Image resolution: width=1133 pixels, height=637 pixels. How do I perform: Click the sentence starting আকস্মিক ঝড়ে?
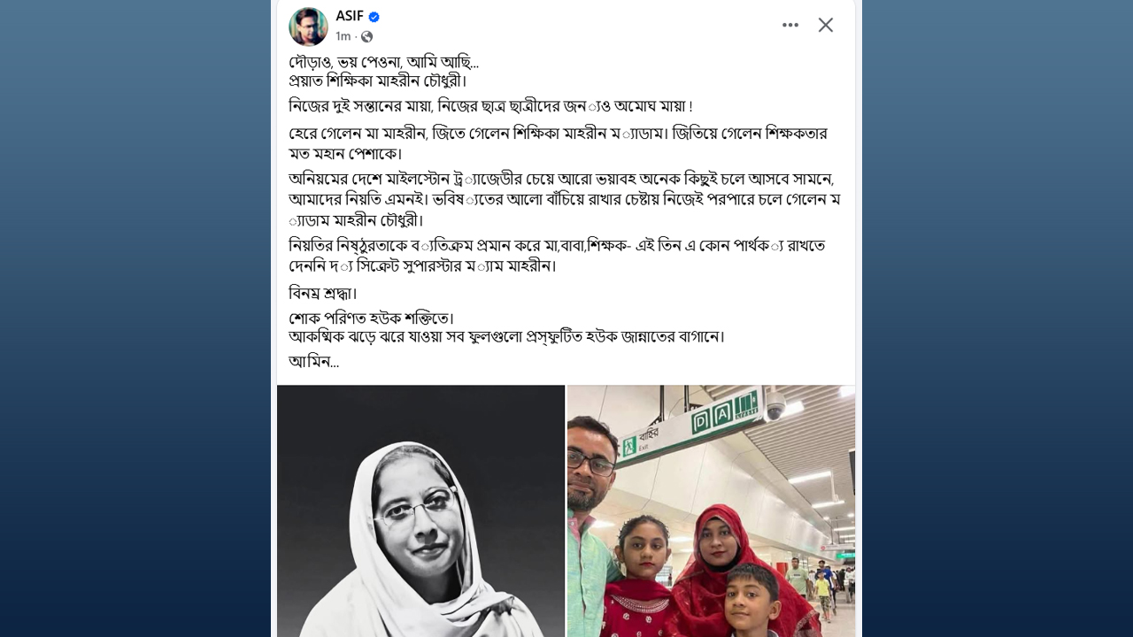click(x=506, y=336)
